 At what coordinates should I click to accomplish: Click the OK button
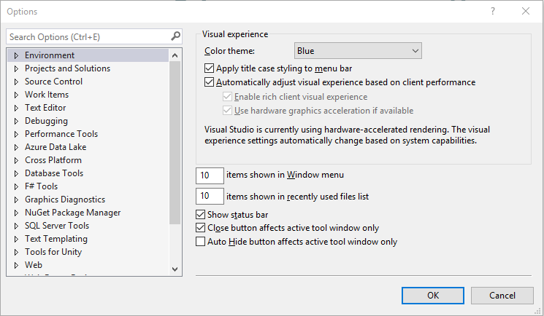point(433,295)
